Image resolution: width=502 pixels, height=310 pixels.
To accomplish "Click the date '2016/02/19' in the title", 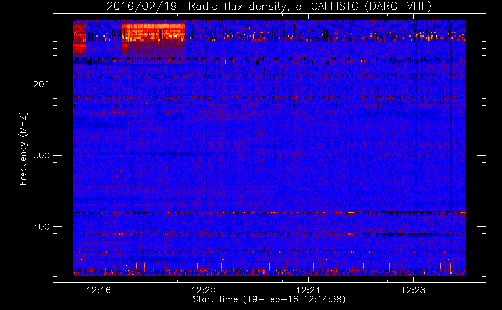I will click(142, 7).
